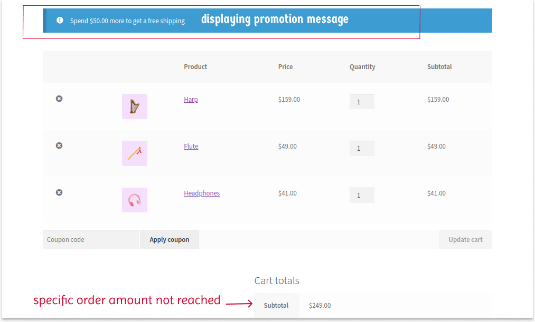Click the Headphones quantity field
Image resolution: width=535 pixels, height=322 pixels.
pyautogui.click(x=362, y=195)
